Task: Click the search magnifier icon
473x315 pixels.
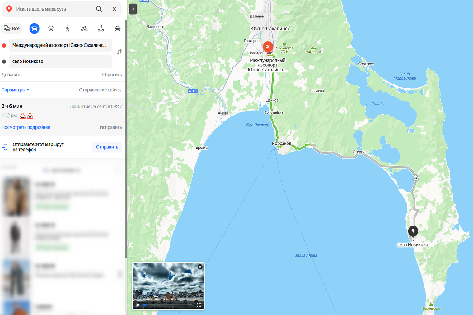Action: coord(99,9)
